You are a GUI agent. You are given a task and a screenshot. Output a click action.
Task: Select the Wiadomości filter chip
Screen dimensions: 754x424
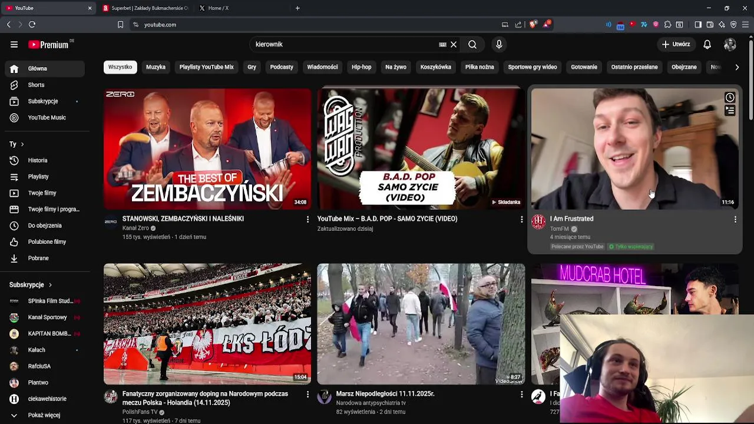[x=322, y=67]
